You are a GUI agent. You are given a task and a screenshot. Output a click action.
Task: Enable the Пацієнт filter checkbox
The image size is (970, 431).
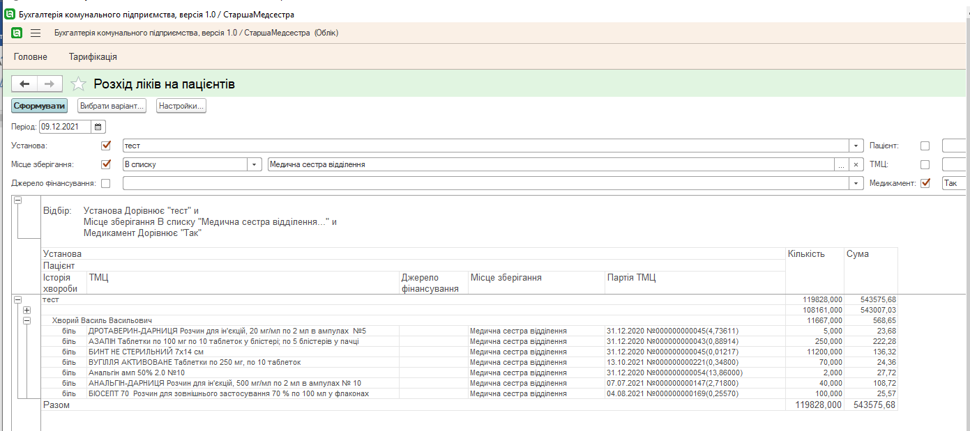(x=925, y=146)
